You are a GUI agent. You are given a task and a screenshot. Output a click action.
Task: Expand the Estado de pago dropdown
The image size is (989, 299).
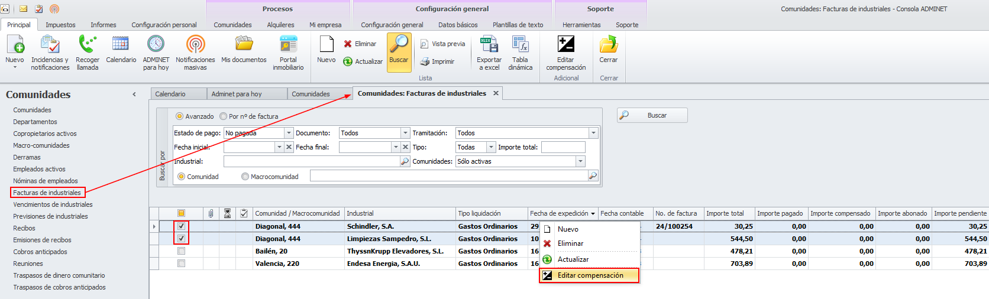pos(289,133)
